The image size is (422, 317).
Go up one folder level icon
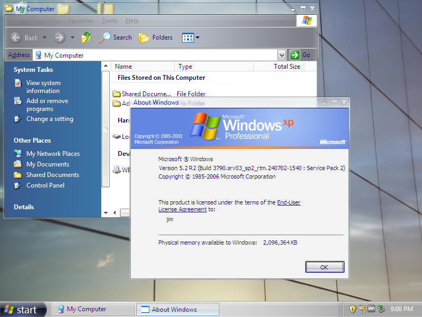click(x=86, y=38)
